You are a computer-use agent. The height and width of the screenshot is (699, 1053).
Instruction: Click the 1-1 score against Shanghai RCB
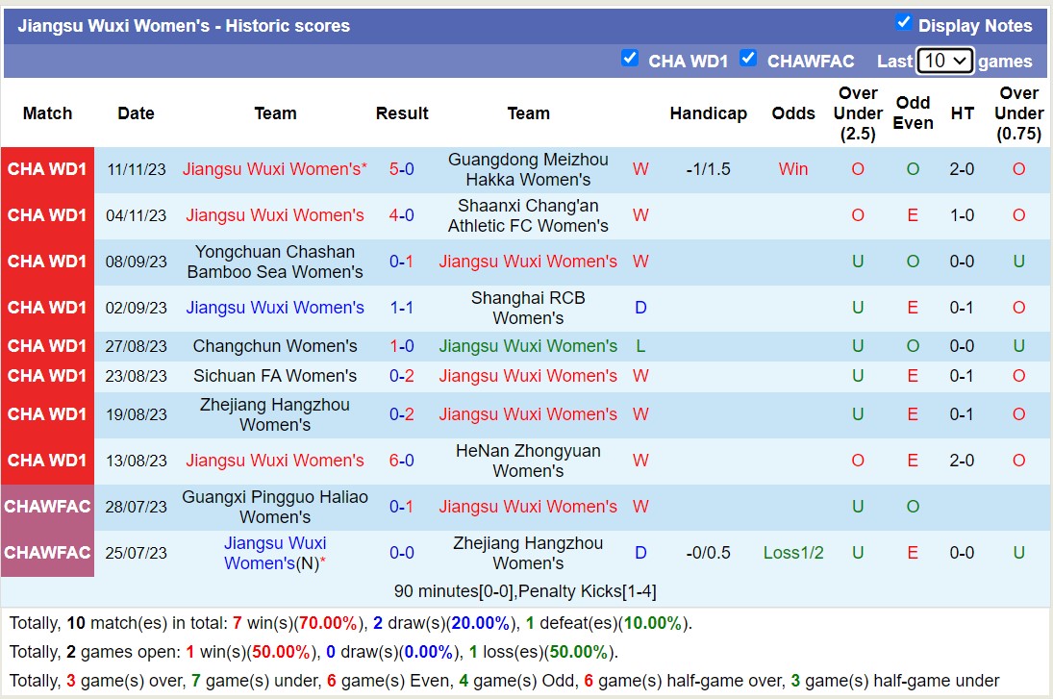pos(401,308)
